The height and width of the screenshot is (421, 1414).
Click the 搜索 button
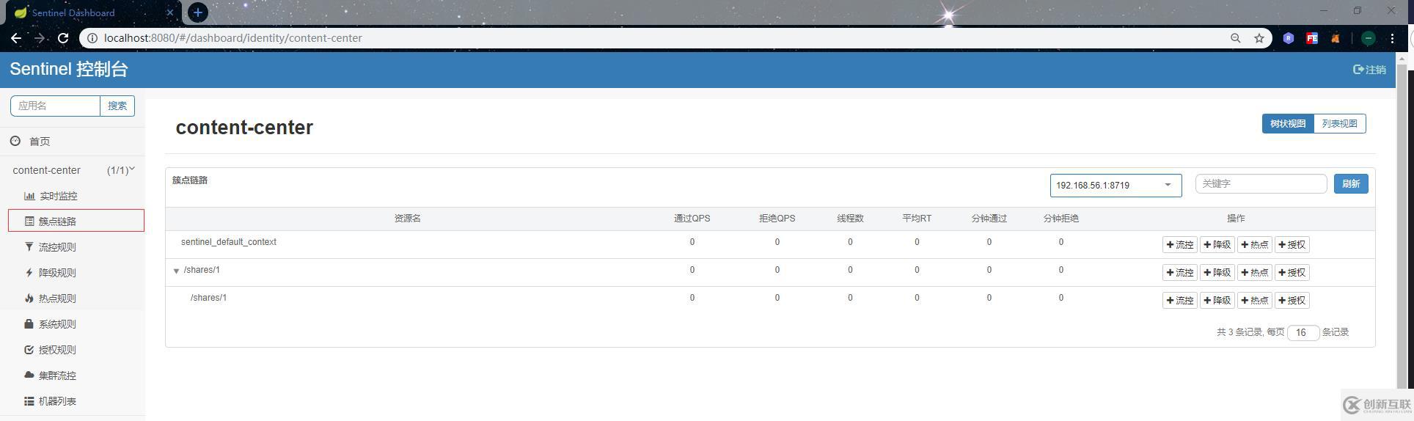117,106
